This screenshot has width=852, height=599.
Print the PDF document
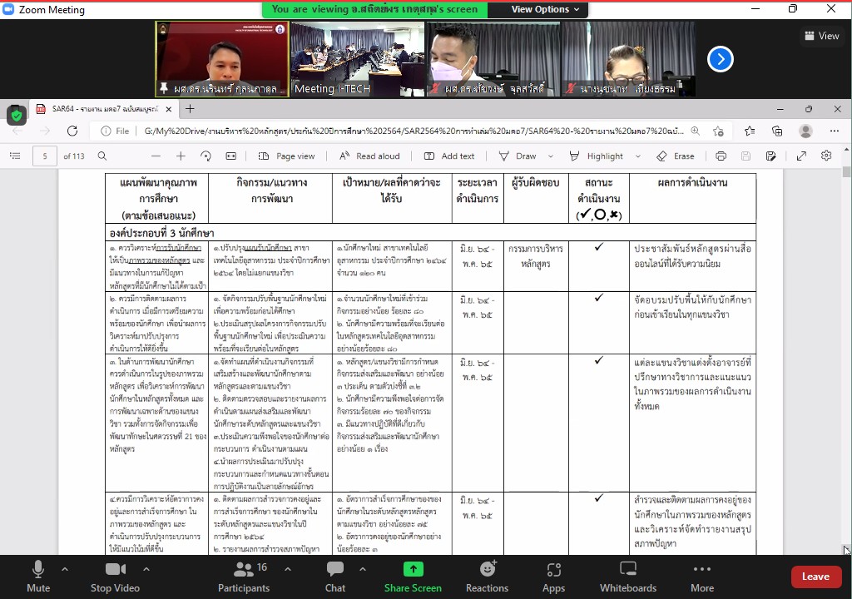[721, 156]
